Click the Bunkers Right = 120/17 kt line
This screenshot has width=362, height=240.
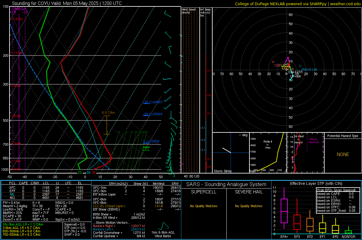point(119,226)
